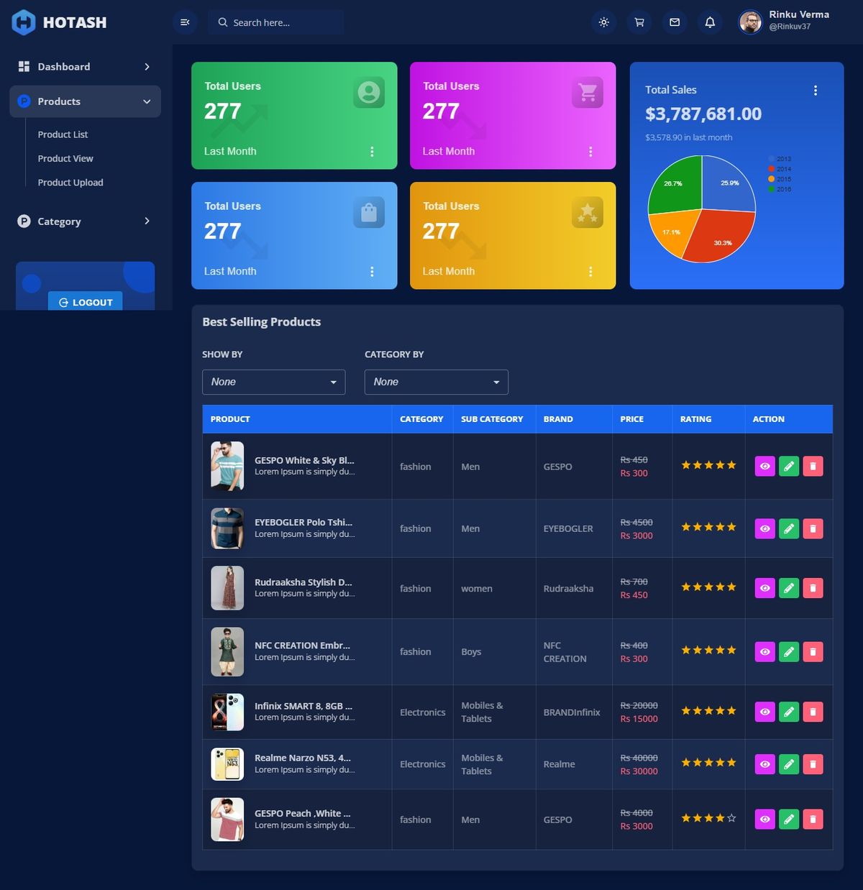Expand the Dashboard menu chevron
This screenshot has width=863, height=890.
pos(147,67)
